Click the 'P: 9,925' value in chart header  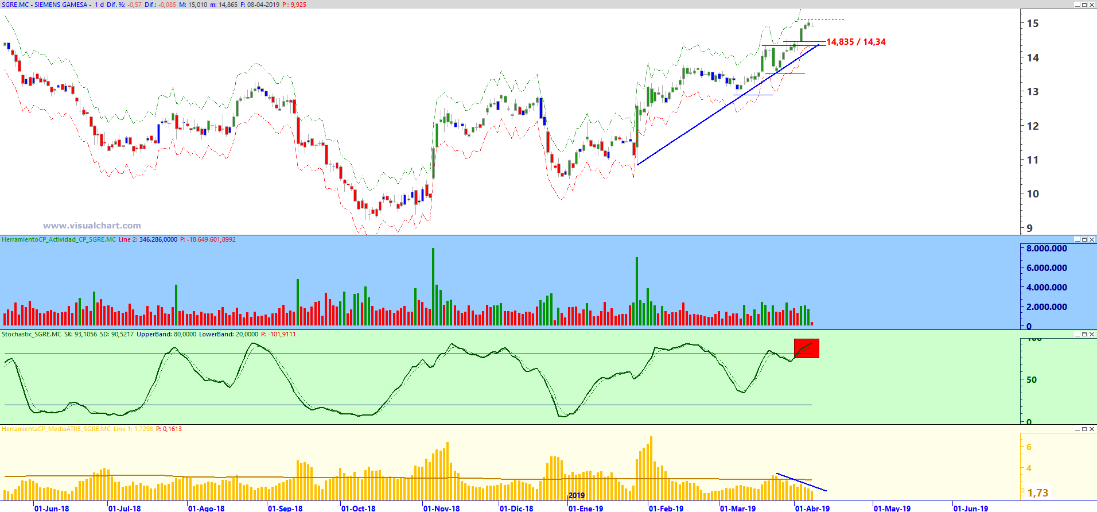[294, 5]
